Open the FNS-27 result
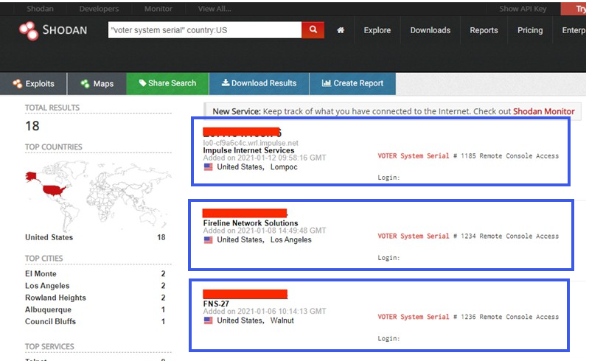Screen dimensions: 589x361 coord(216,304)
